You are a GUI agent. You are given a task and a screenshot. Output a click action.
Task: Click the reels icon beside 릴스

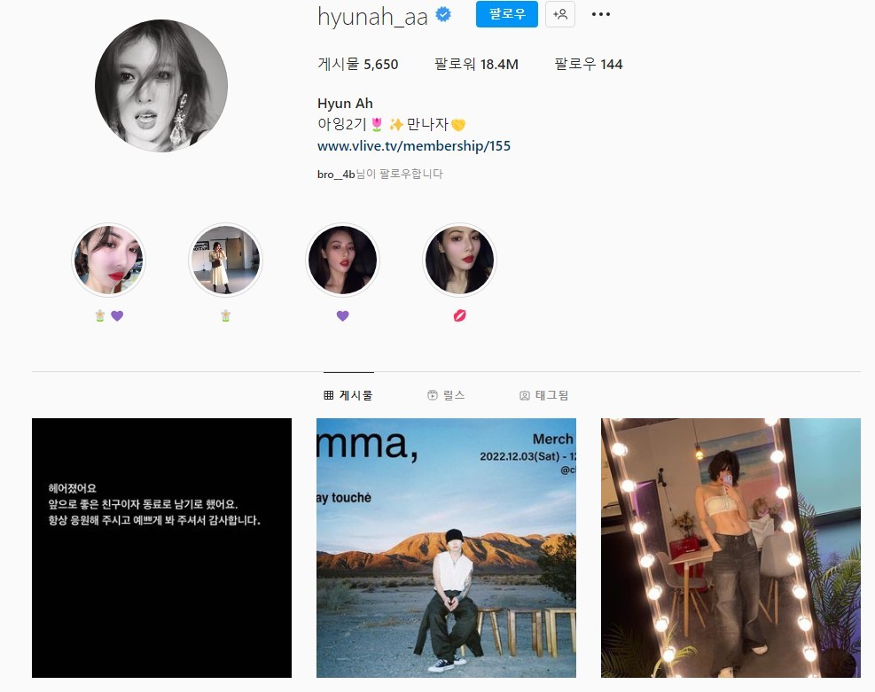[x=432, y=395]
